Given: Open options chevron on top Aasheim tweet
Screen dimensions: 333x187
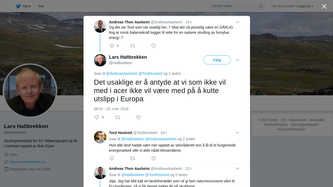Looking at the screenshot, I should [x=238, y=22].
